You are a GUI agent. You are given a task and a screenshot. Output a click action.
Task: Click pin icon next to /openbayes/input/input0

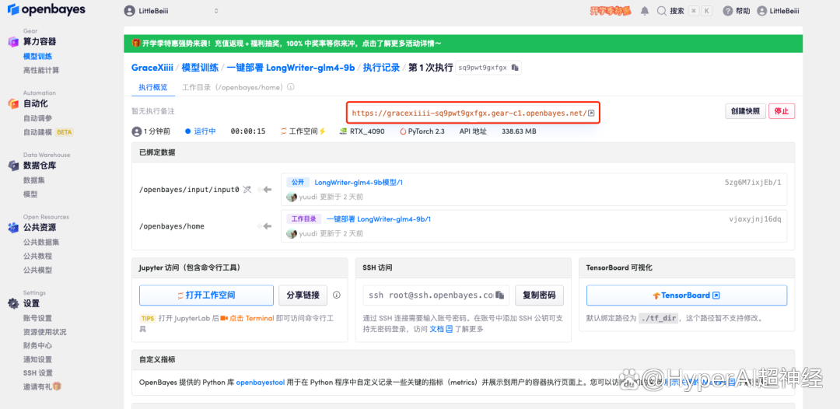247,189
